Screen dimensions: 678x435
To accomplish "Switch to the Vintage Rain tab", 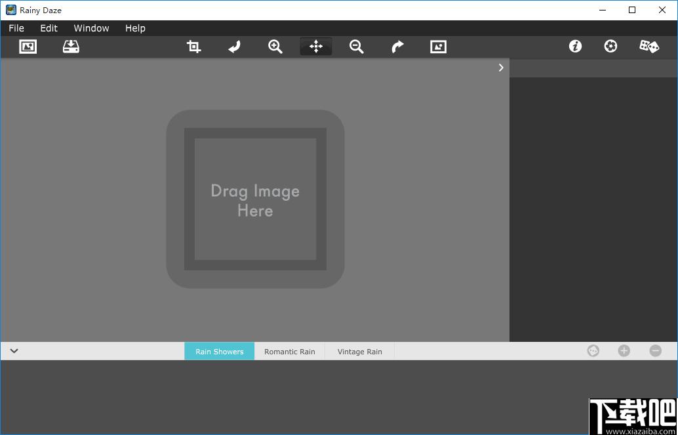I will click(x=360, y=352).
